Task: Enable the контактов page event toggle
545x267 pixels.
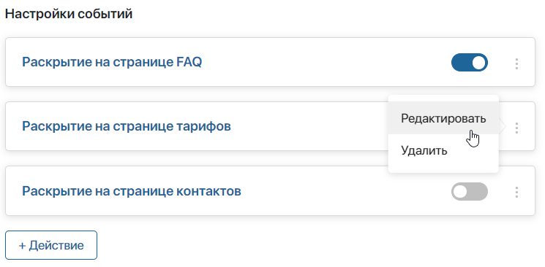Action: (x=470, y=191)
